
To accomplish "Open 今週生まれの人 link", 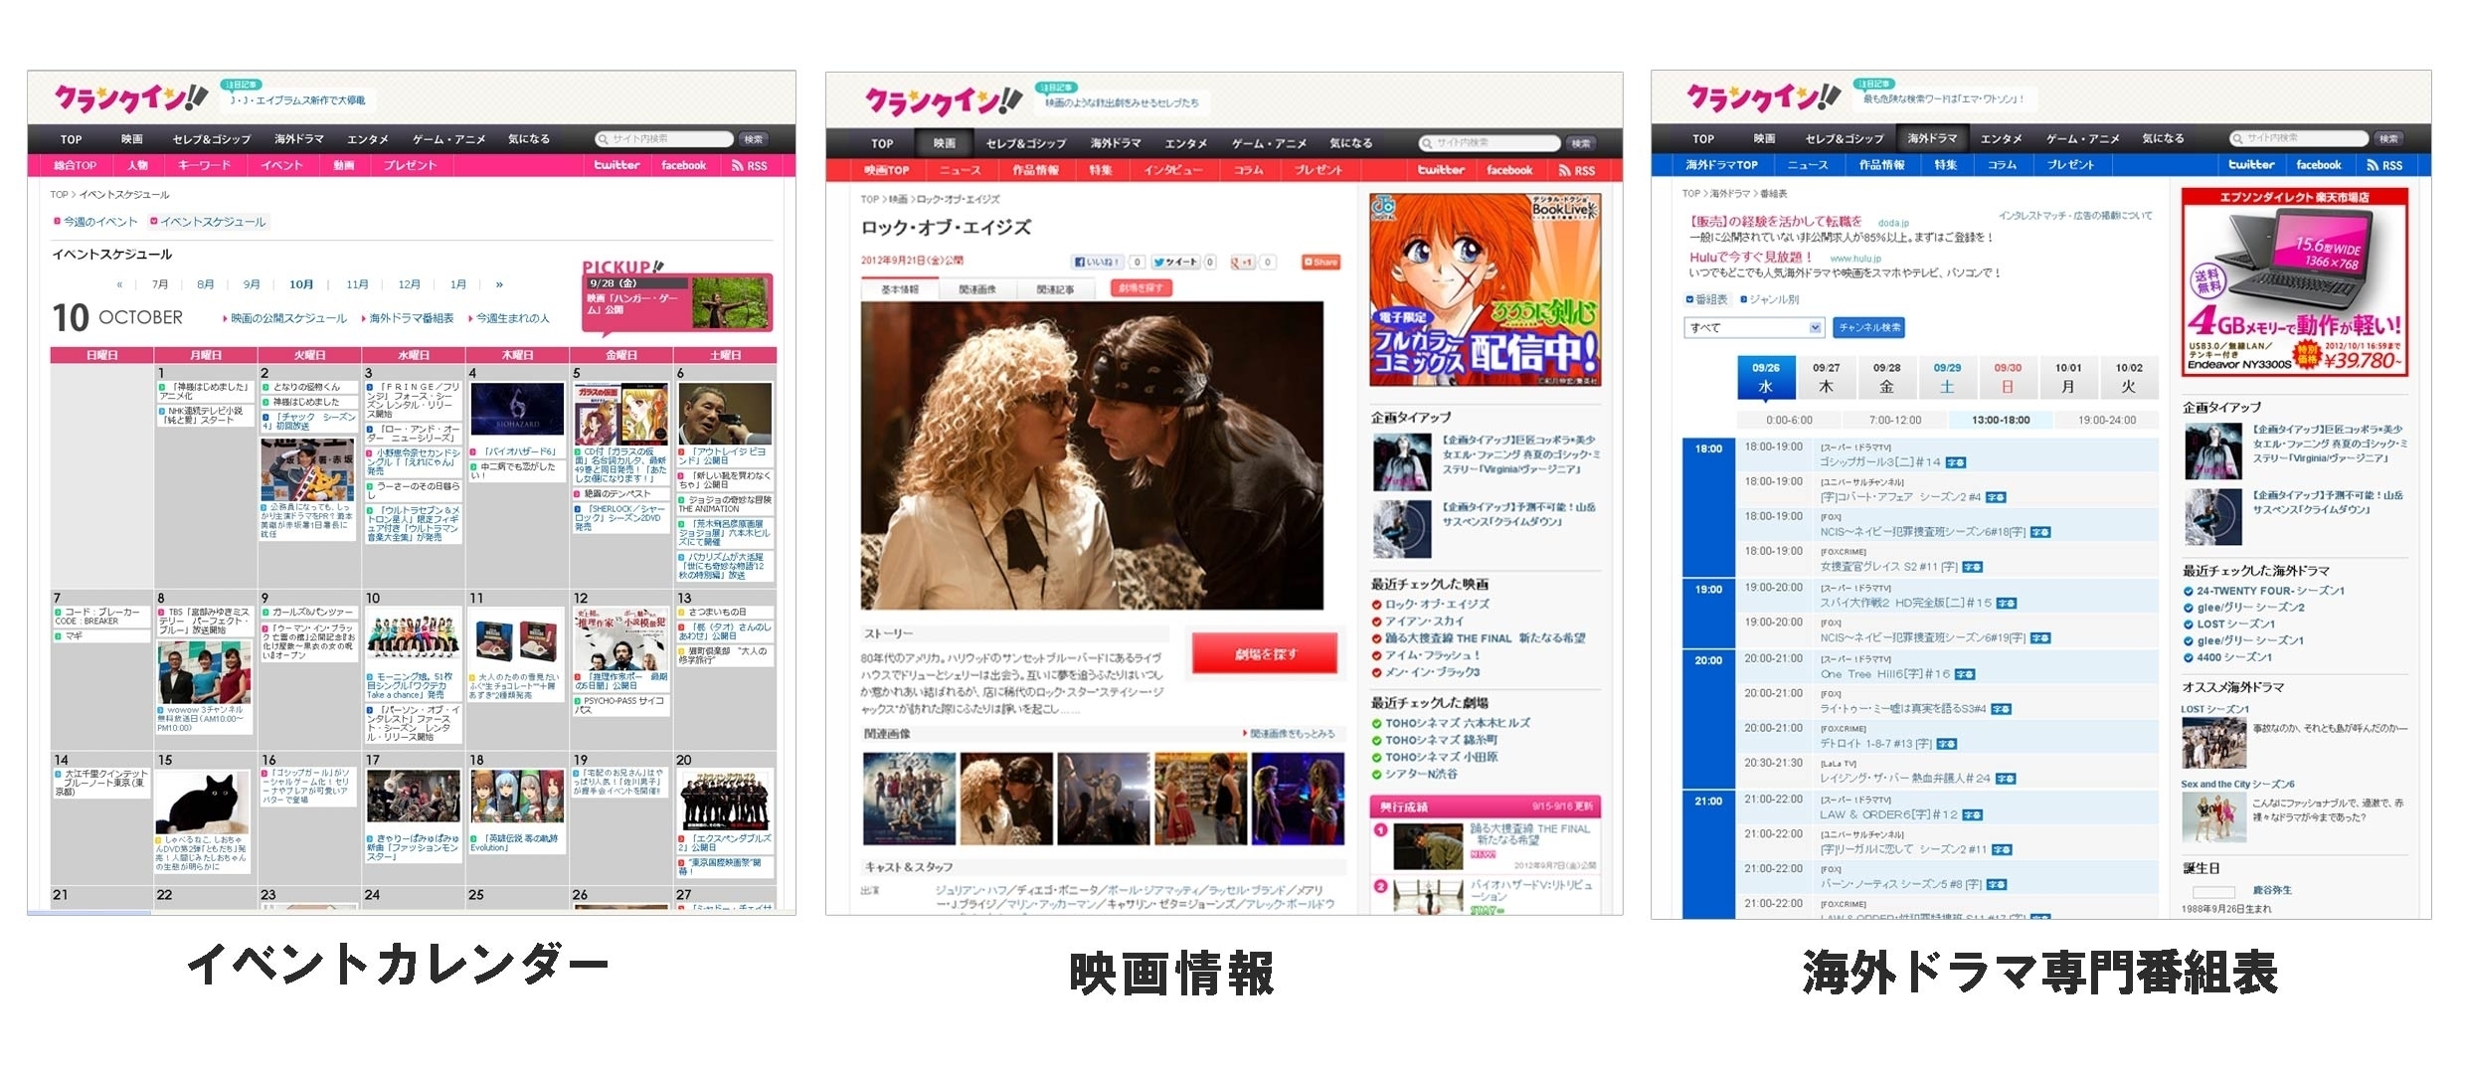I will 509,319.
